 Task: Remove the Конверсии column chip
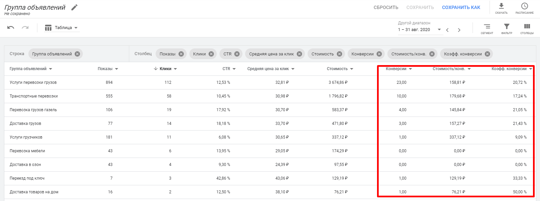(379, 54)
